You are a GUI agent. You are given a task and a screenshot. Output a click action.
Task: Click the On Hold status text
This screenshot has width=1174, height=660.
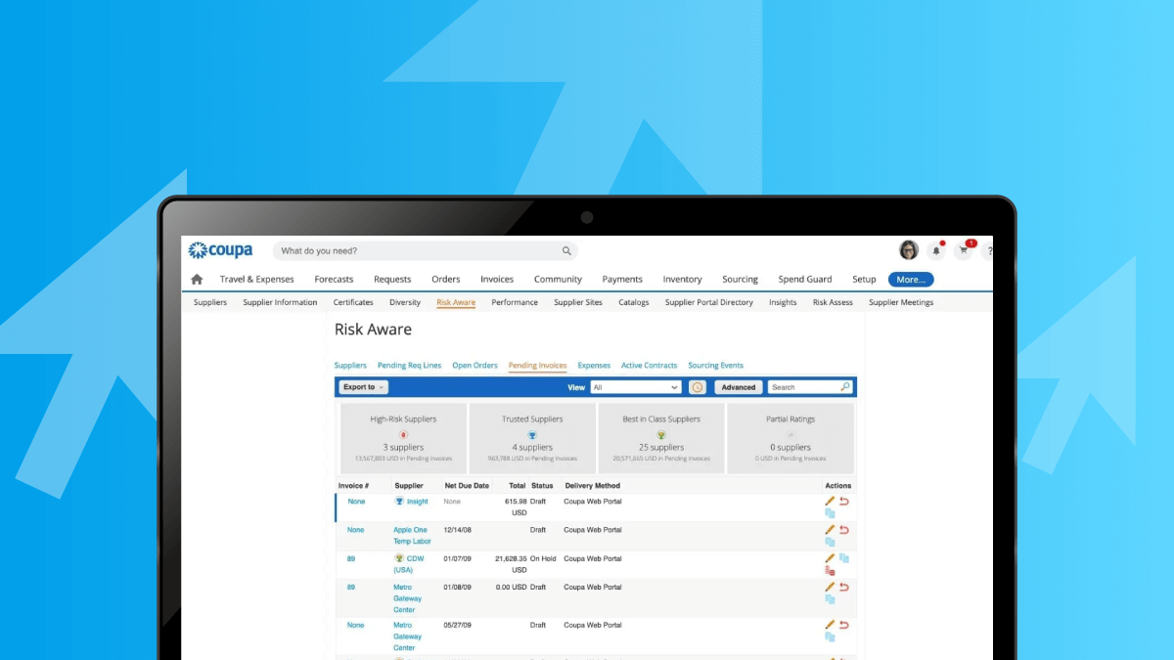point(543,558)
